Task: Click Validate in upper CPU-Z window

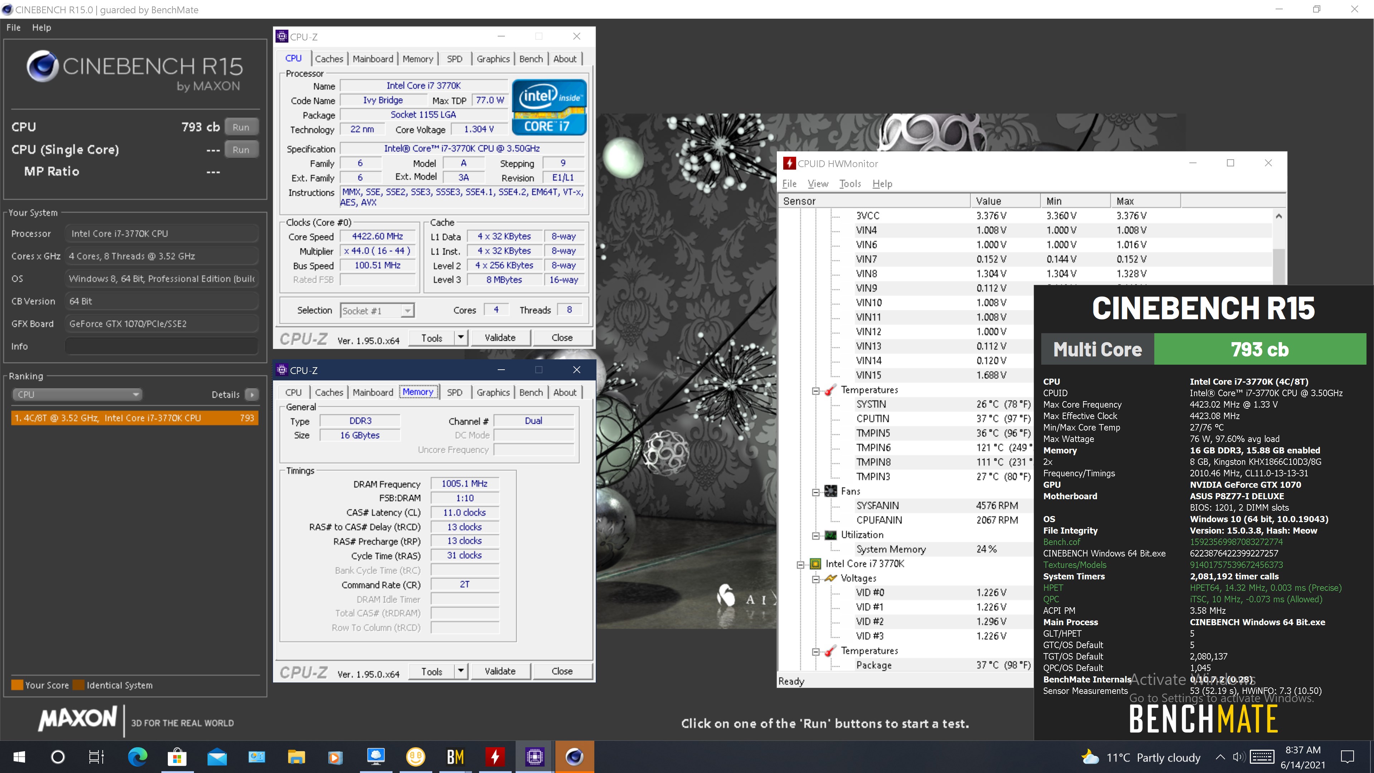Action: [x=500, y=337]
